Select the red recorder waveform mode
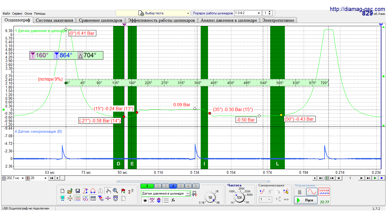The height and width of the screenshot is (212, 389). 324,192
